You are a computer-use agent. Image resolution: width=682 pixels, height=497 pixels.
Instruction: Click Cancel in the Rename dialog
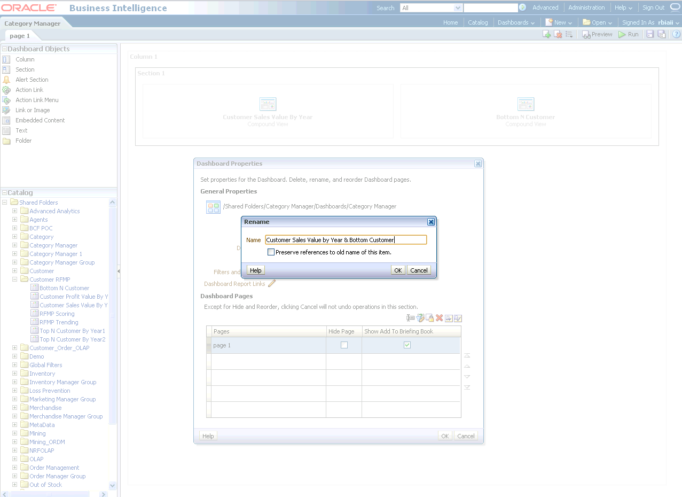tap(419, 270)
